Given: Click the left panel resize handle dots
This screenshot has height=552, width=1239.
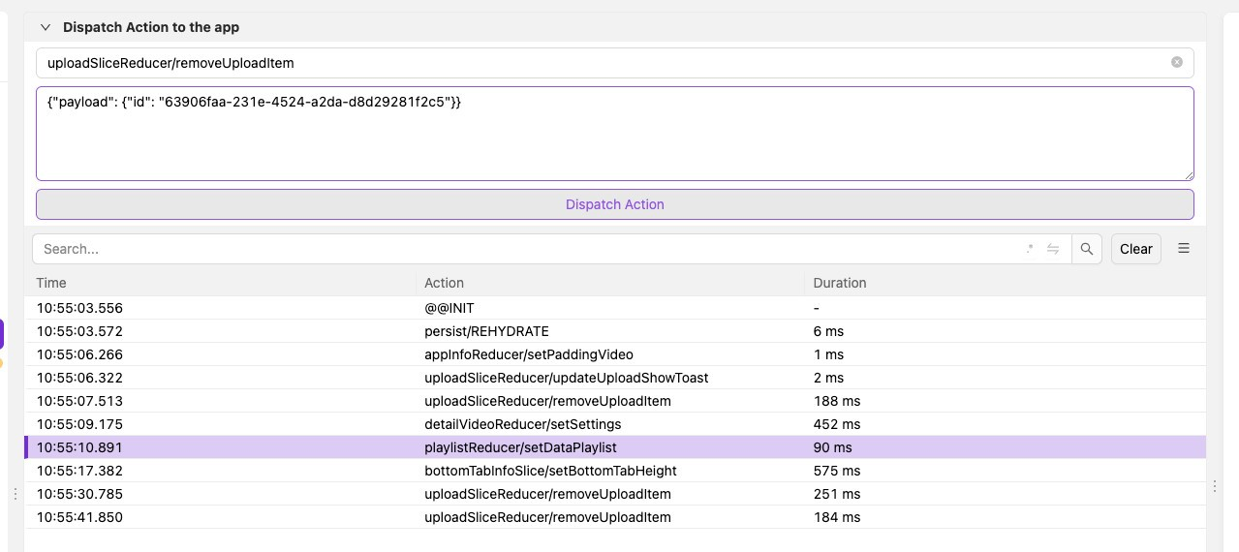Looking at the screenshot, I should [15, 494].
